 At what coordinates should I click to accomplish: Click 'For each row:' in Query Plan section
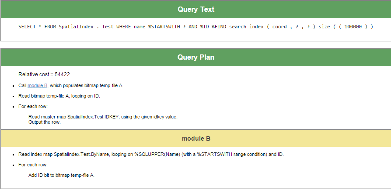pyautogui.click(x=33, y=107)
